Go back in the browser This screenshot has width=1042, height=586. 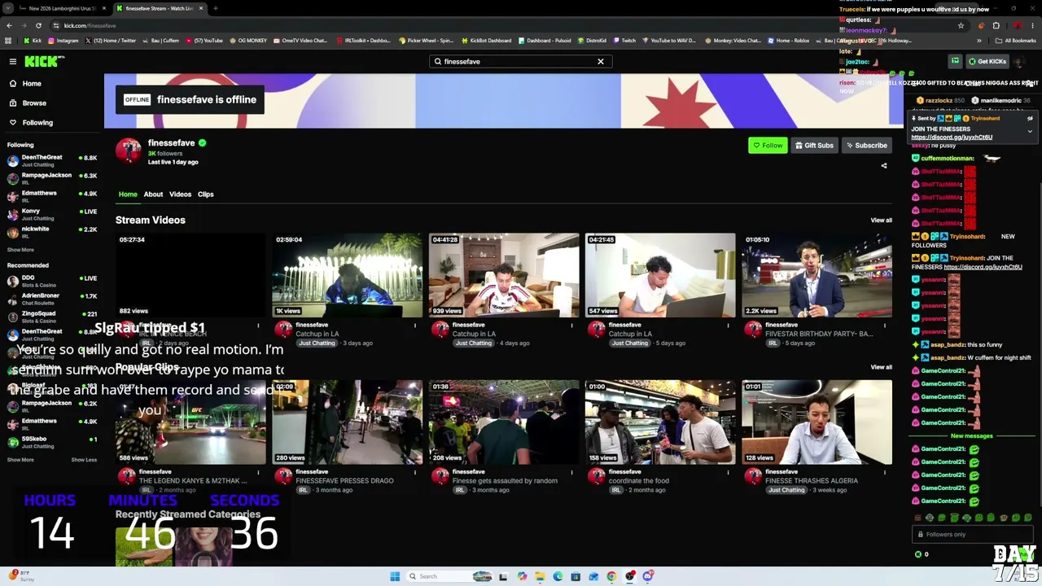[9, 25]
